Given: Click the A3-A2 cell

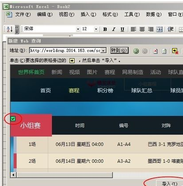Looking at the screenshot, I should (124, 161).
